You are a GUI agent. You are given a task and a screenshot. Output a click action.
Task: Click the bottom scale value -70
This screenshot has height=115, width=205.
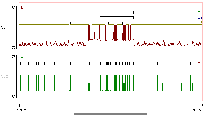13,48
